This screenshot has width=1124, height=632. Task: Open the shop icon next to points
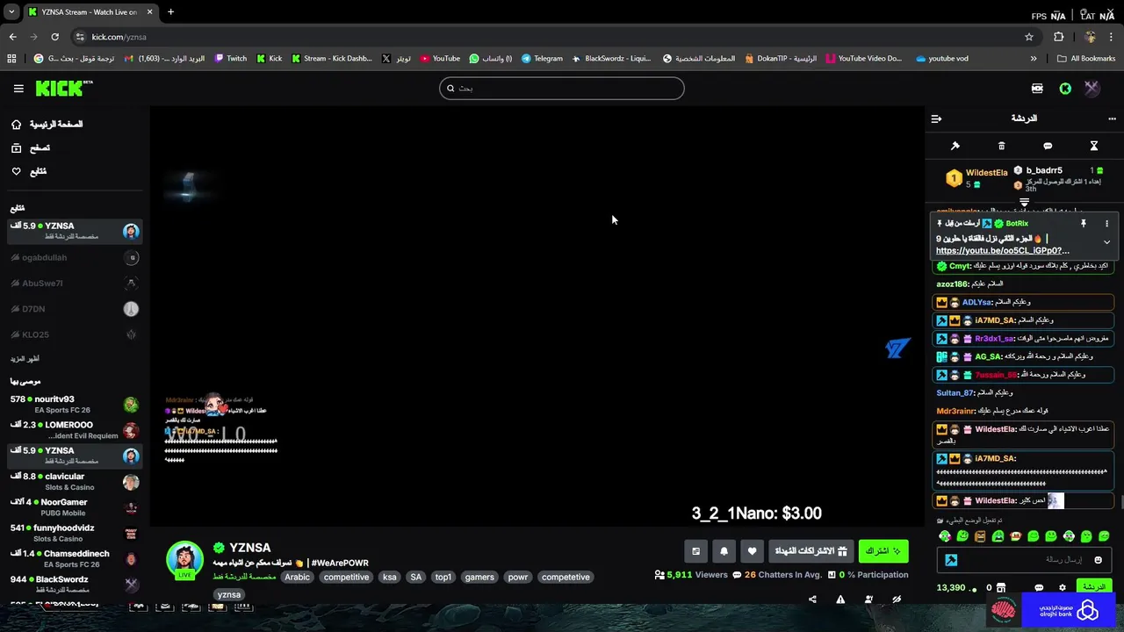tap(1002, 587)
